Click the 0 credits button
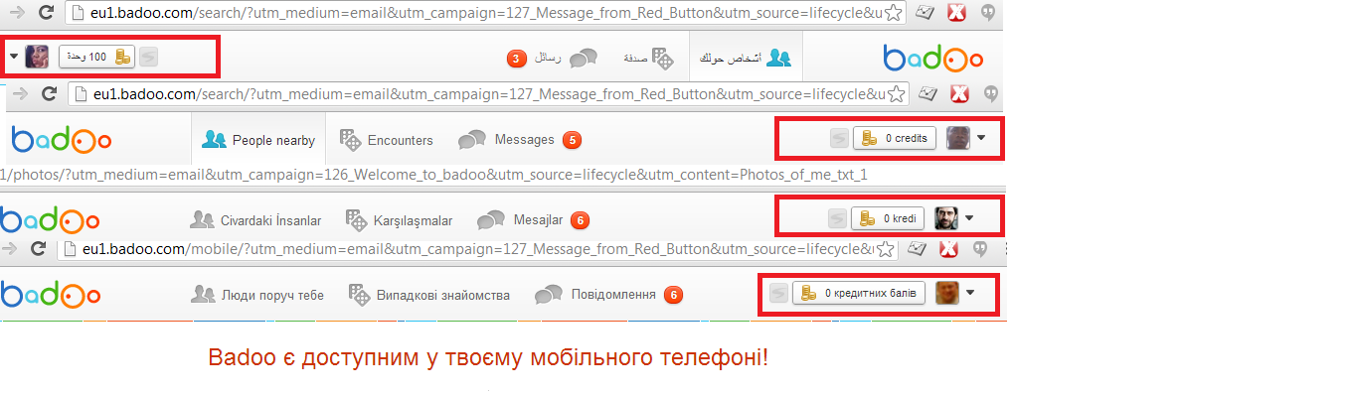 pyautogui.click(x=895, y=138)
